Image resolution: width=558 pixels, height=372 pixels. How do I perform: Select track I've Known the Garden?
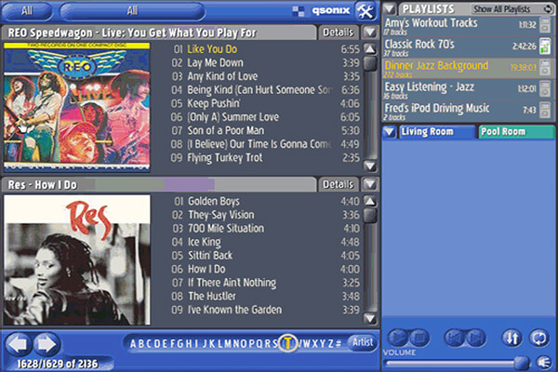[x=265, y=310]
